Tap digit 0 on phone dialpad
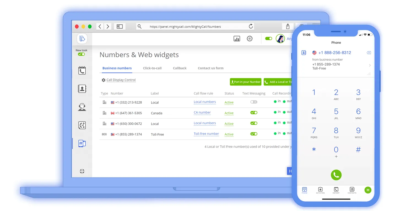This screenshot has height=211, width=404. (336, 152)
